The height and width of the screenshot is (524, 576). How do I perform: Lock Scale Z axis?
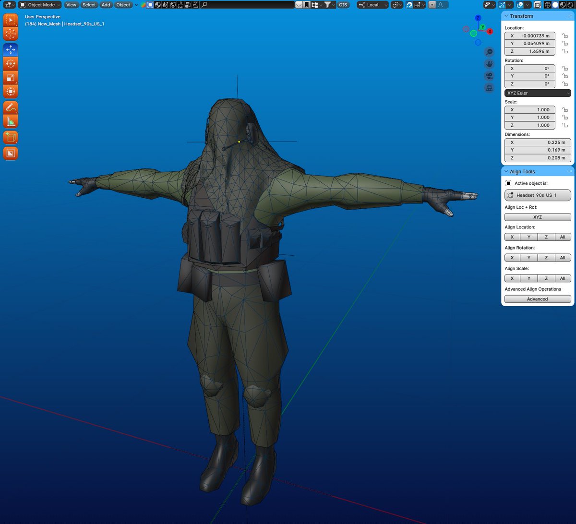click(565, 125)
